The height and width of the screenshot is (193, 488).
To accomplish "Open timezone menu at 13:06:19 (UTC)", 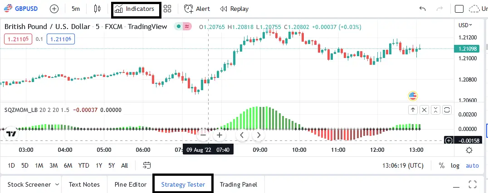I will point(403,166).
